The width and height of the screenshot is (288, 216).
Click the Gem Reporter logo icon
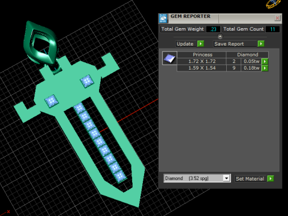163,19
